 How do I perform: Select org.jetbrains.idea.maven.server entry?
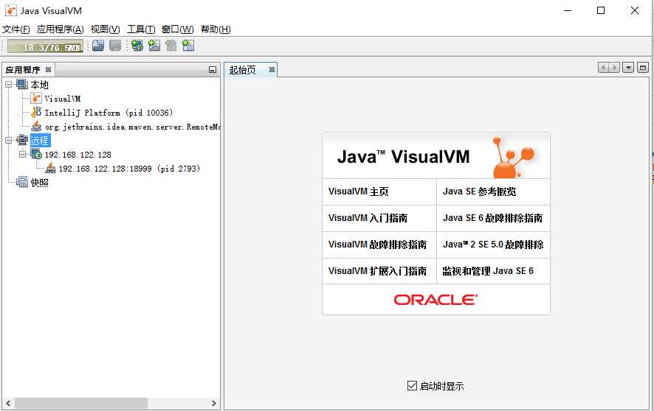132,127
